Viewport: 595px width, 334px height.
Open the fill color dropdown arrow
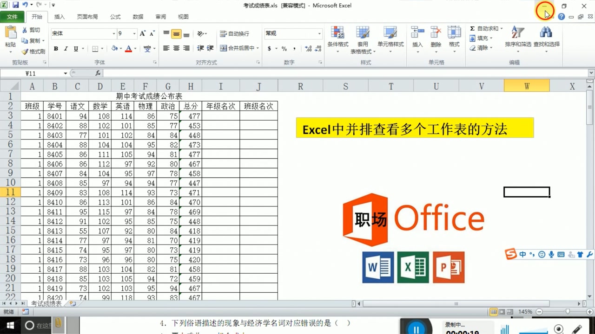[x=121, y=48]
